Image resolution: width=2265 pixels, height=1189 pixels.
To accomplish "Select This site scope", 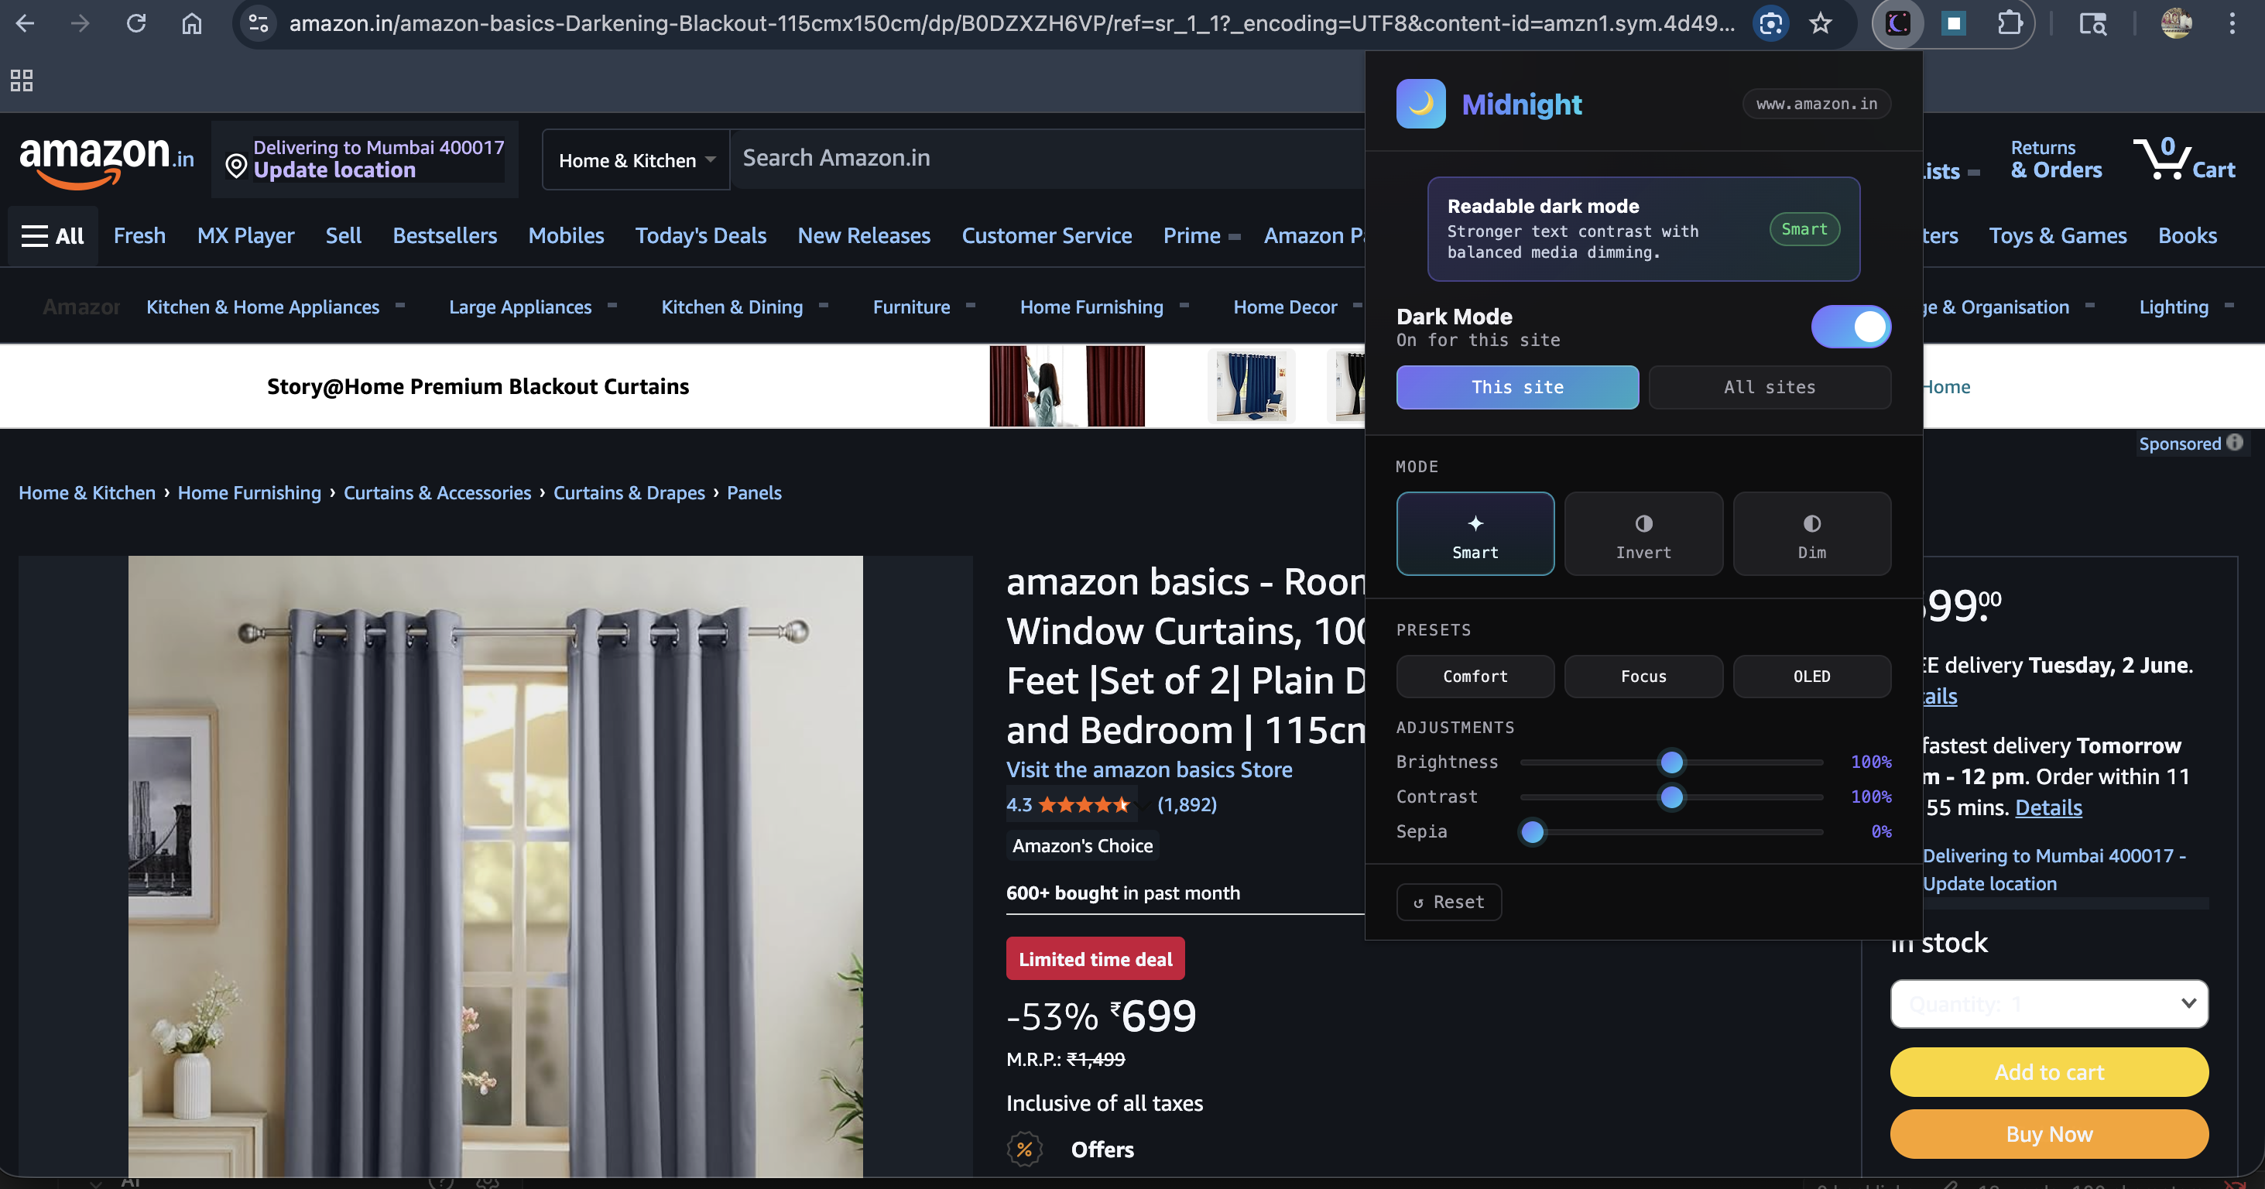I will pos(1516,387).
